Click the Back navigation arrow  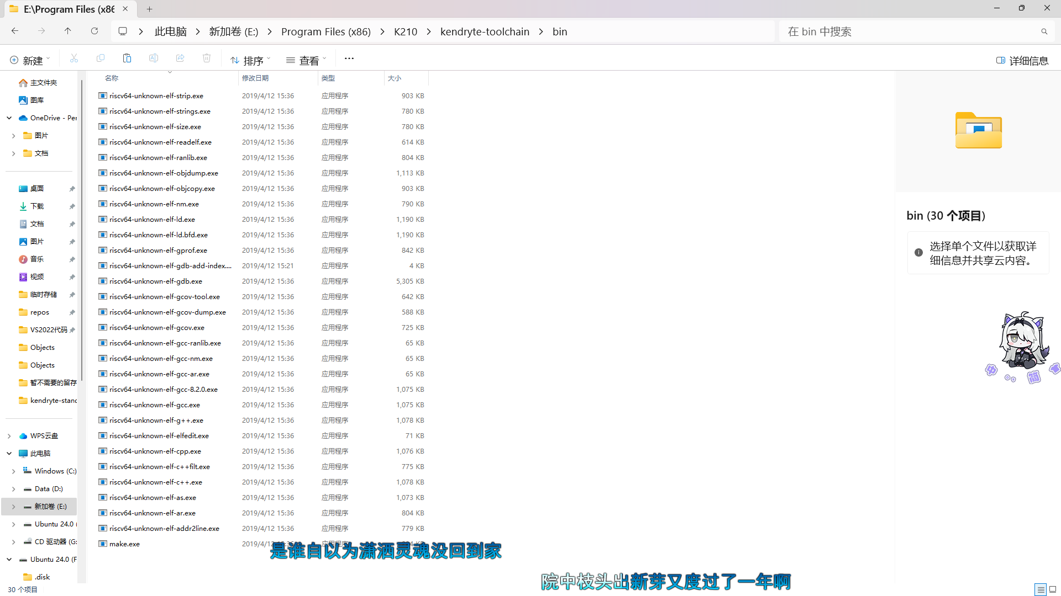(15, 31)
